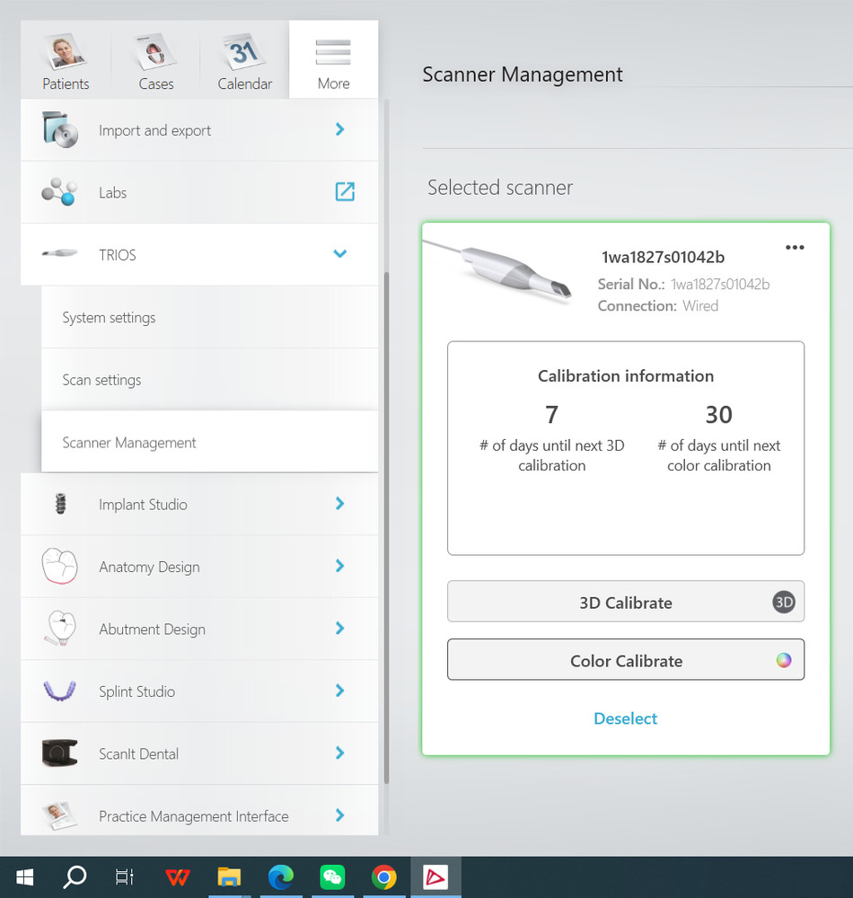Click the color wheel icon
The image size is (853, 898).
(784, 660)
